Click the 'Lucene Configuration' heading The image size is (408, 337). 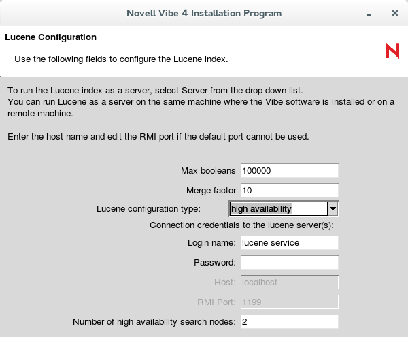point(51,37)
